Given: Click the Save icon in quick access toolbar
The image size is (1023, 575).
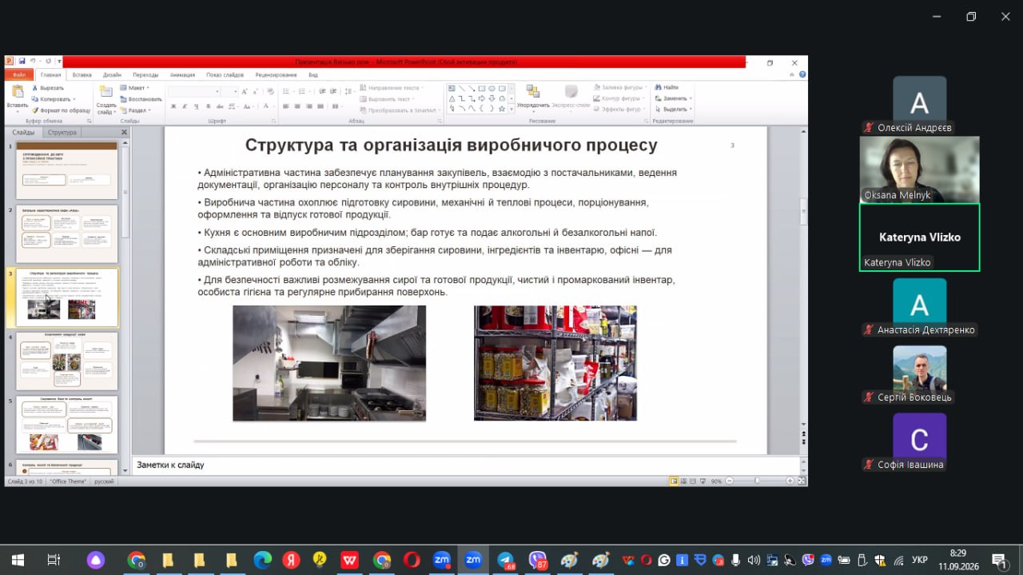Looking at the screenshot, I should (22, 62).
